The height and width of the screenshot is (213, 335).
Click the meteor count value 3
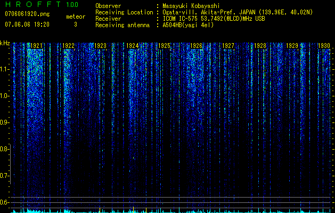76,24
